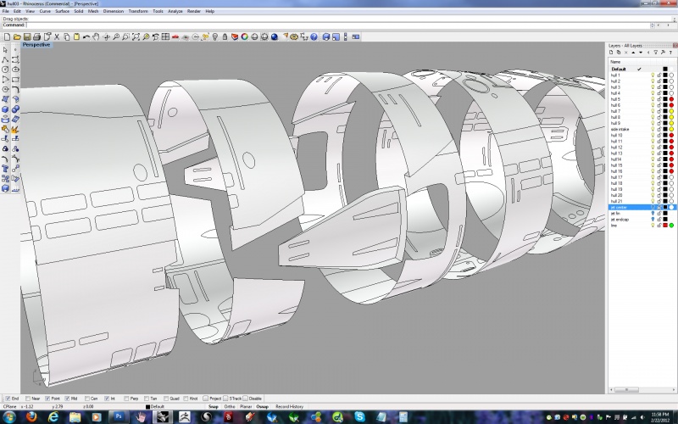This screenshot has height=424, width=678.
Task: Open Help with the blue question mark
Action: [314, 36]
